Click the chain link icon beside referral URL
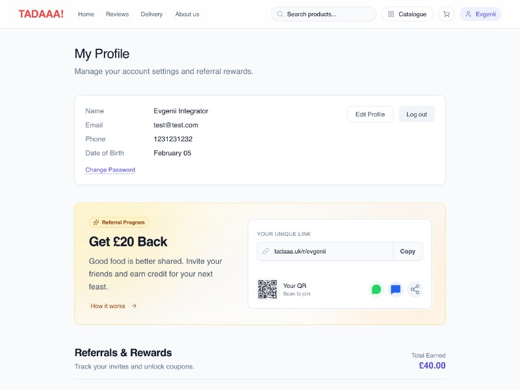This screenshot has height=390, width=520. [x=265, y=252]
